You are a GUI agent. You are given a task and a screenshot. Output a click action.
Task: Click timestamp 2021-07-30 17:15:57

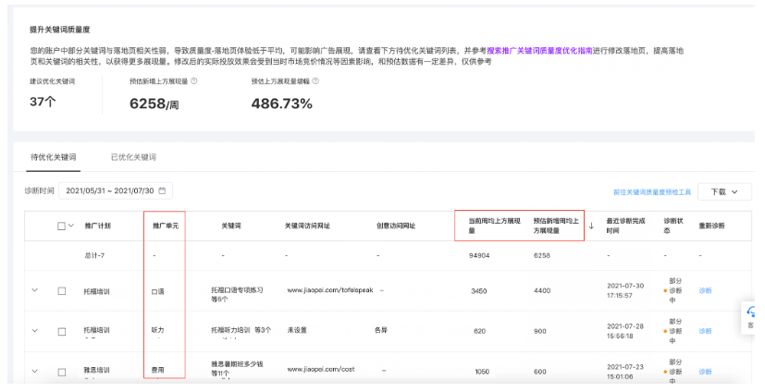click(626, 290)
